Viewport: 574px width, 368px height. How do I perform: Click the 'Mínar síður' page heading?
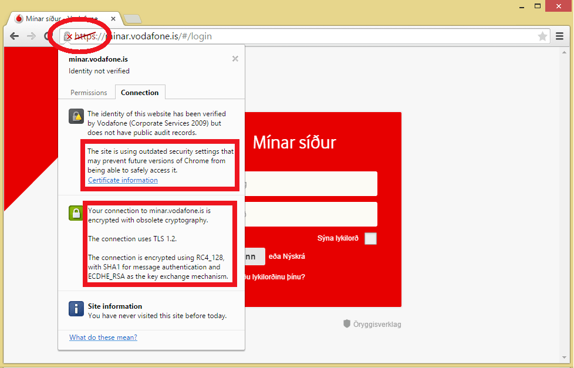(294, 143)
